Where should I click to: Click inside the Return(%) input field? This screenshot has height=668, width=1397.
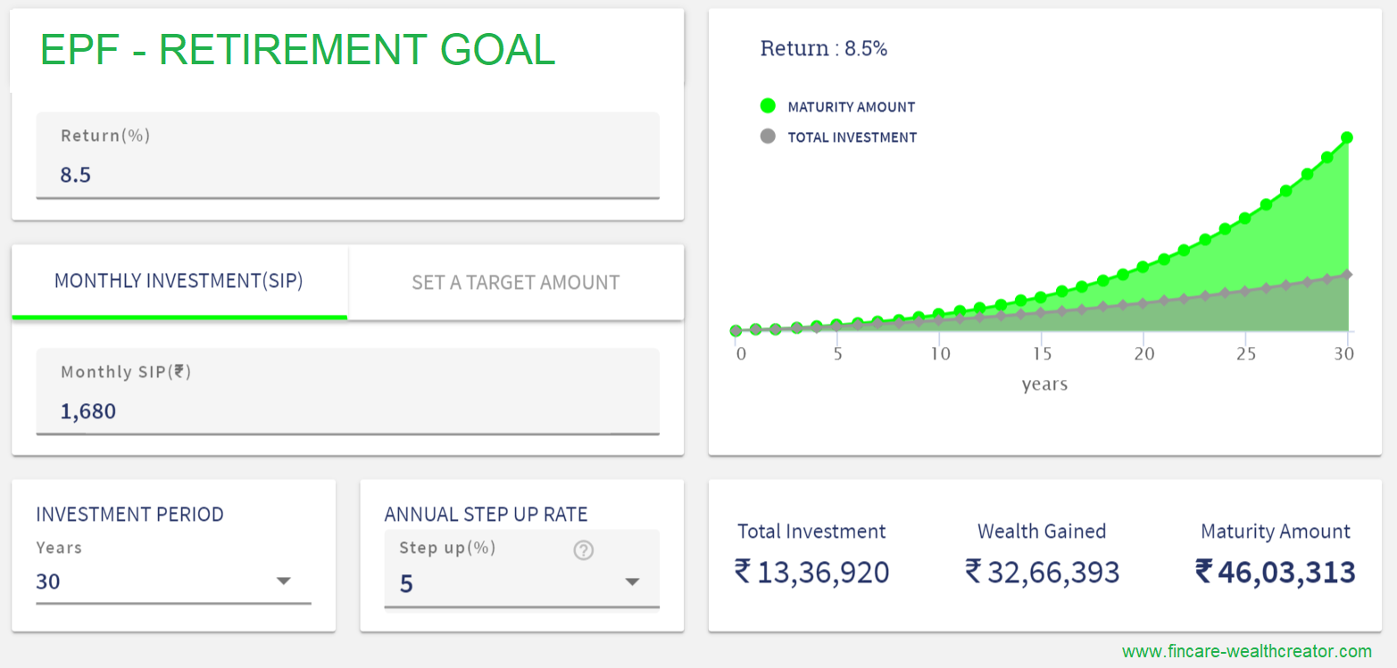[347, 175]
